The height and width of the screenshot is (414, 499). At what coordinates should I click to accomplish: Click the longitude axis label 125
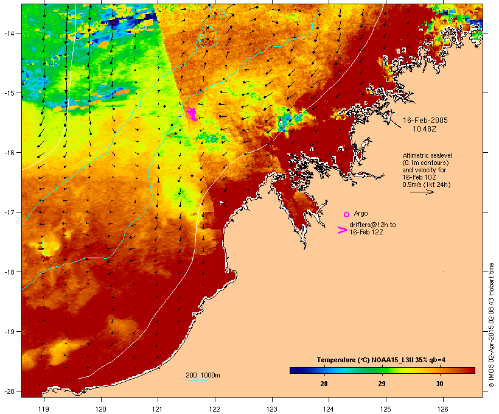tap(386, 409)
